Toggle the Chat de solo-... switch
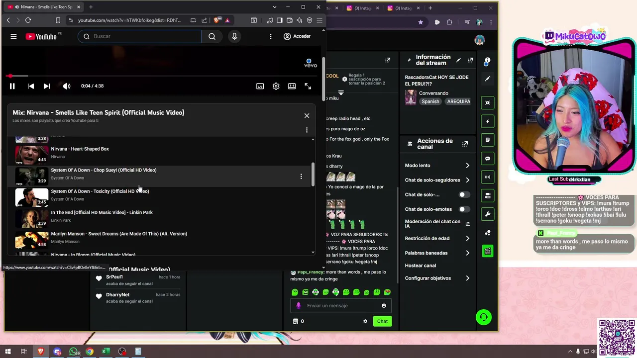The height and width of the screenshot is (358, 637). tap(464, 195)
